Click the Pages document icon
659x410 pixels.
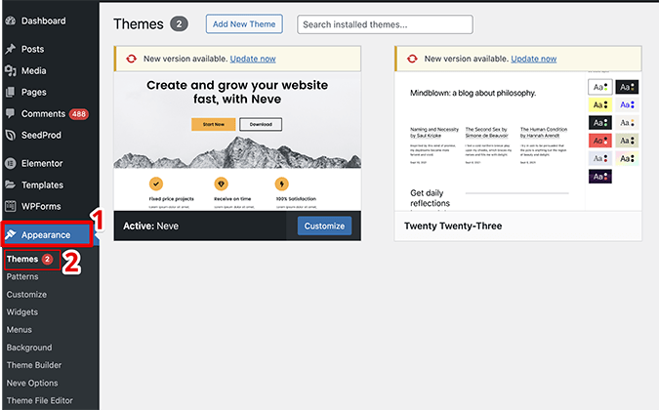pyautogui.click(x=11, y=92)
